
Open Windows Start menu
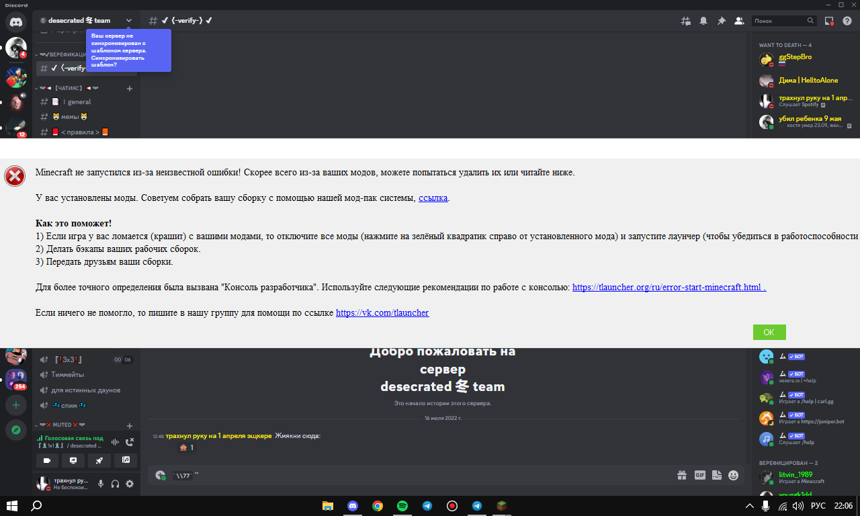pyautogui.click(x=11, y=506)
